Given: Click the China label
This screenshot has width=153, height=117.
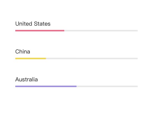Looking at the screenshot, I should (x=23, y=52).
